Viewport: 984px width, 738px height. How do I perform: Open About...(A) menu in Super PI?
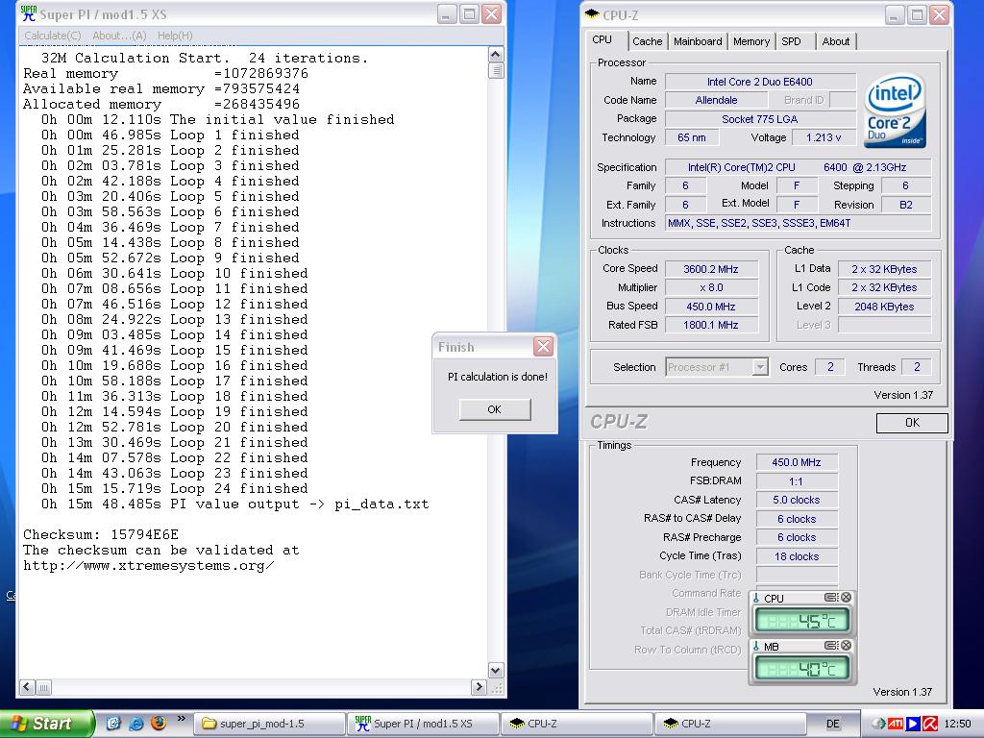[119, 36]
